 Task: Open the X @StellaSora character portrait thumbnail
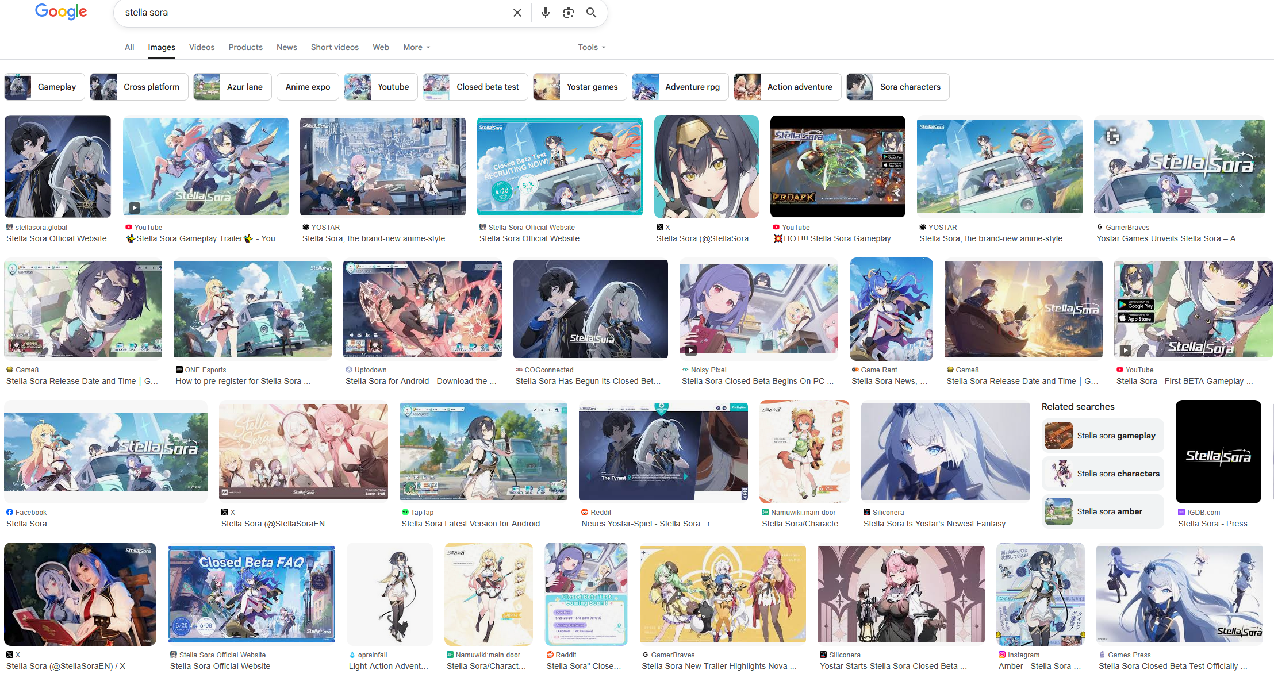[707, 167]
